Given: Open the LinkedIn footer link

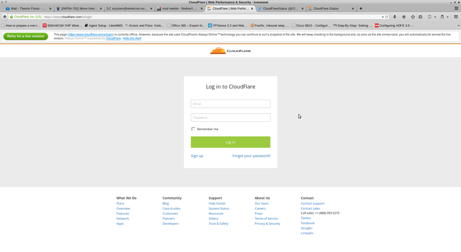Looking at the screenshot, I should click(x=307, y=233).
